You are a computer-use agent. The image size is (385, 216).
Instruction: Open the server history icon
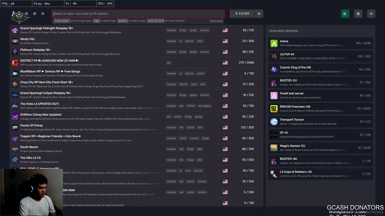tap(35, 13)
